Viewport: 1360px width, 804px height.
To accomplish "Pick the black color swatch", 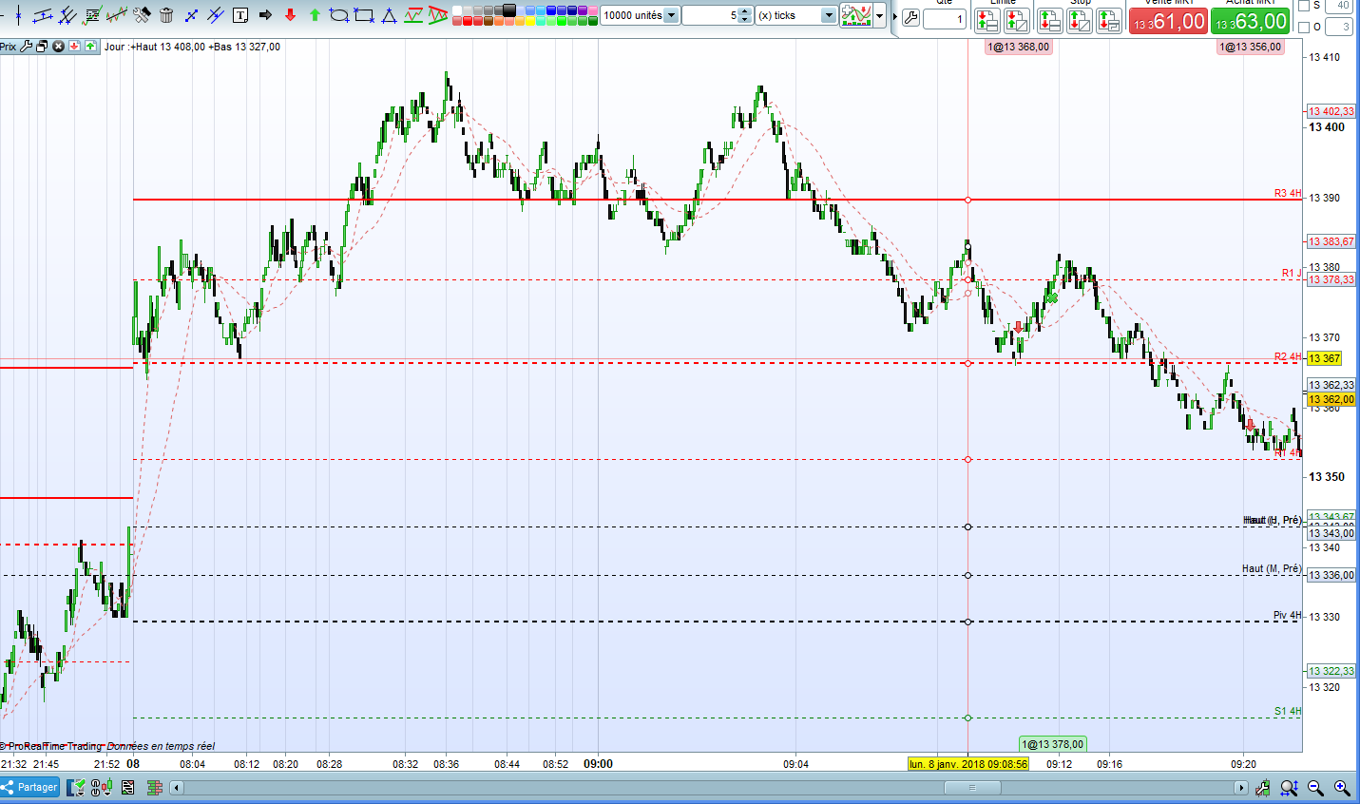I will (x=509, y=11).
